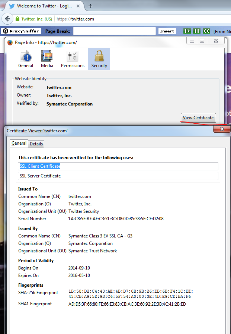Open a new browser tab with plus
Image resolution: width=231 pixels, height=334 pixels.
click(90, 6)
